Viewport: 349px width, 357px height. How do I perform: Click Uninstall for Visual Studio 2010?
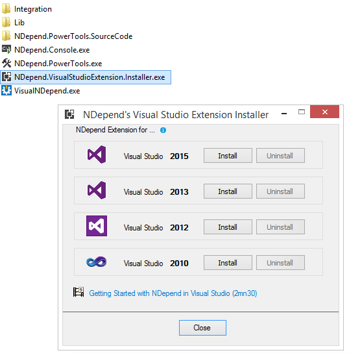pos(280,263)
